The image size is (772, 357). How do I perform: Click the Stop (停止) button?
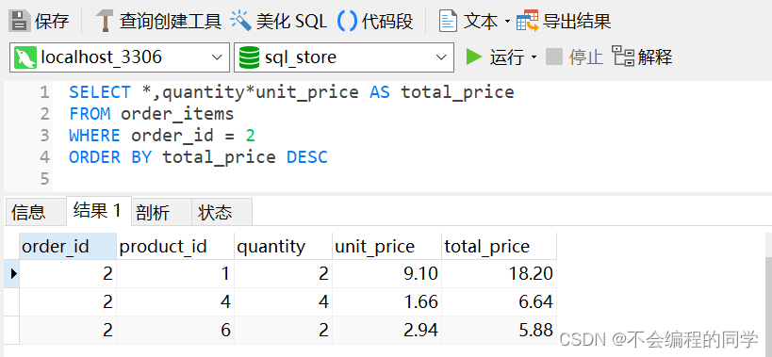tap(574, 57)
